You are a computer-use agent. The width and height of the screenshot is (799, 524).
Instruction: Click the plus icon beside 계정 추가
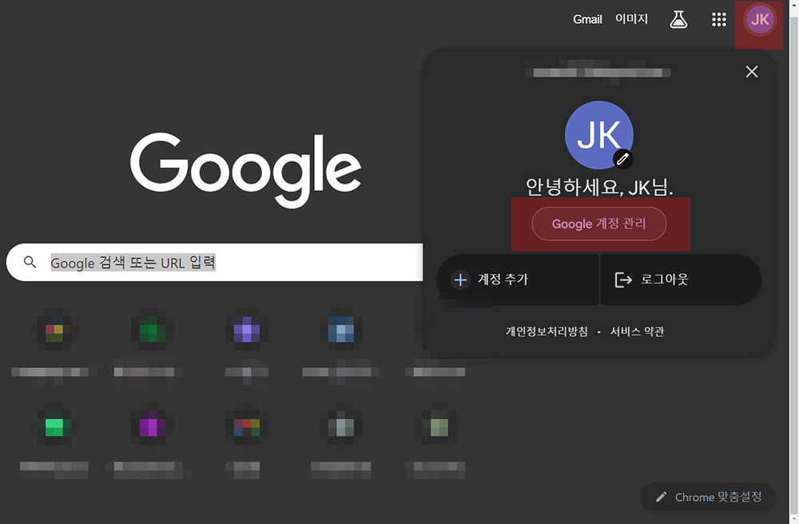460,280
